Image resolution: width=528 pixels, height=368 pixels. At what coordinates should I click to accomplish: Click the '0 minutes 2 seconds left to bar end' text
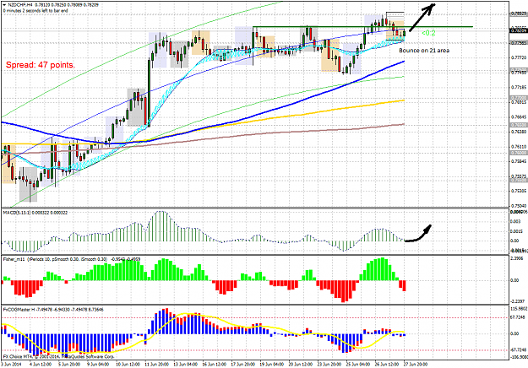(x=35, y=11)
